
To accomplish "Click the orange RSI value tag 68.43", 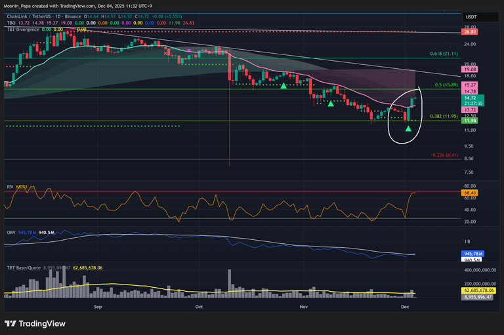I will point(470,193).
